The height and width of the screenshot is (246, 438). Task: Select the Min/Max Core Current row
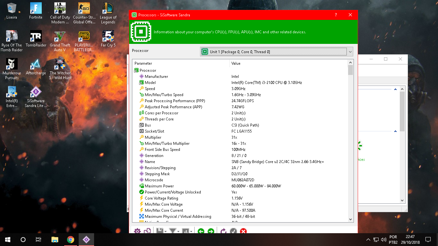click(x=240, y=210)
